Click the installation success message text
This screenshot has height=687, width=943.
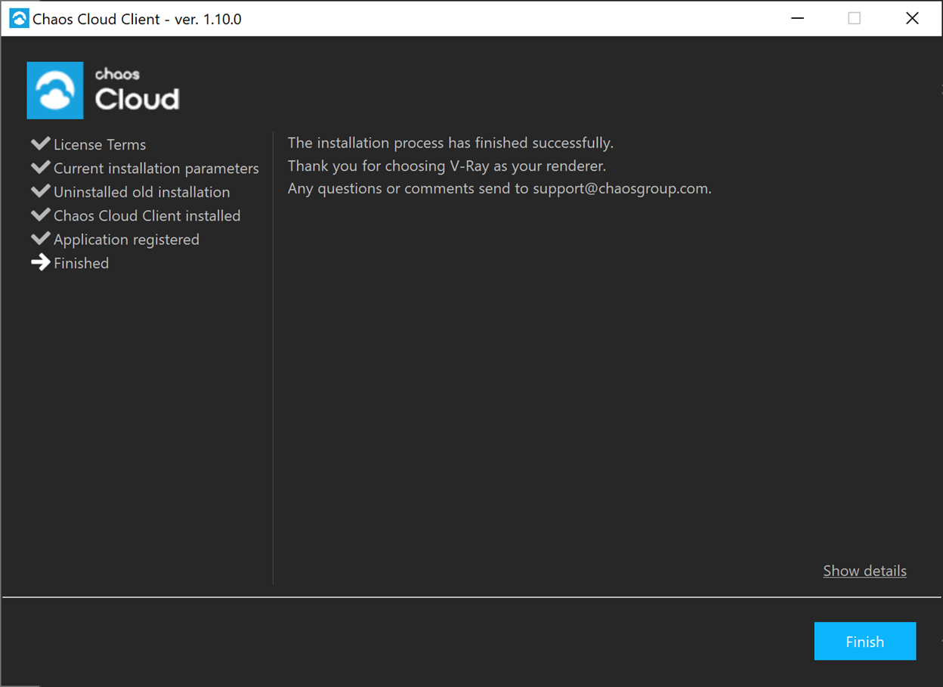449,142
